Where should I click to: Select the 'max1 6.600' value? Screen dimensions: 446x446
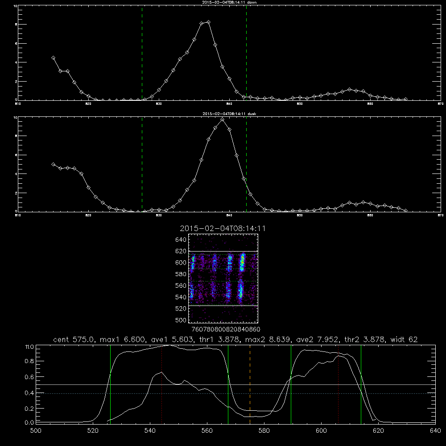(122, 339)
